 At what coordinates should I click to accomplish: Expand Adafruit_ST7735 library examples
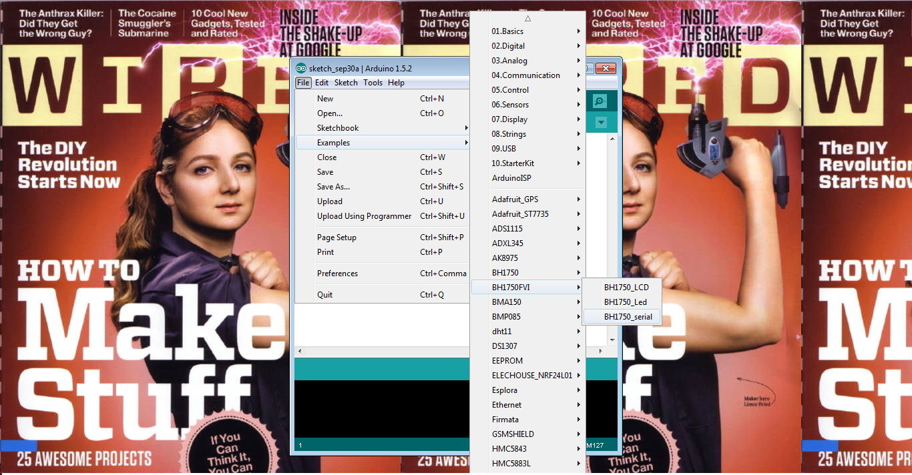tap(527, 214)
